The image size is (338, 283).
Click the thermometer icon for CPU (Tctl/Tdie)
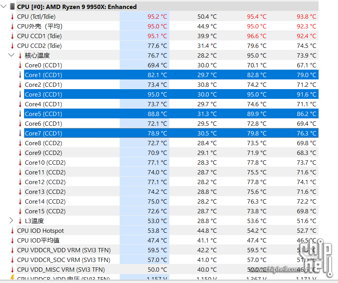tap(12, 17)
